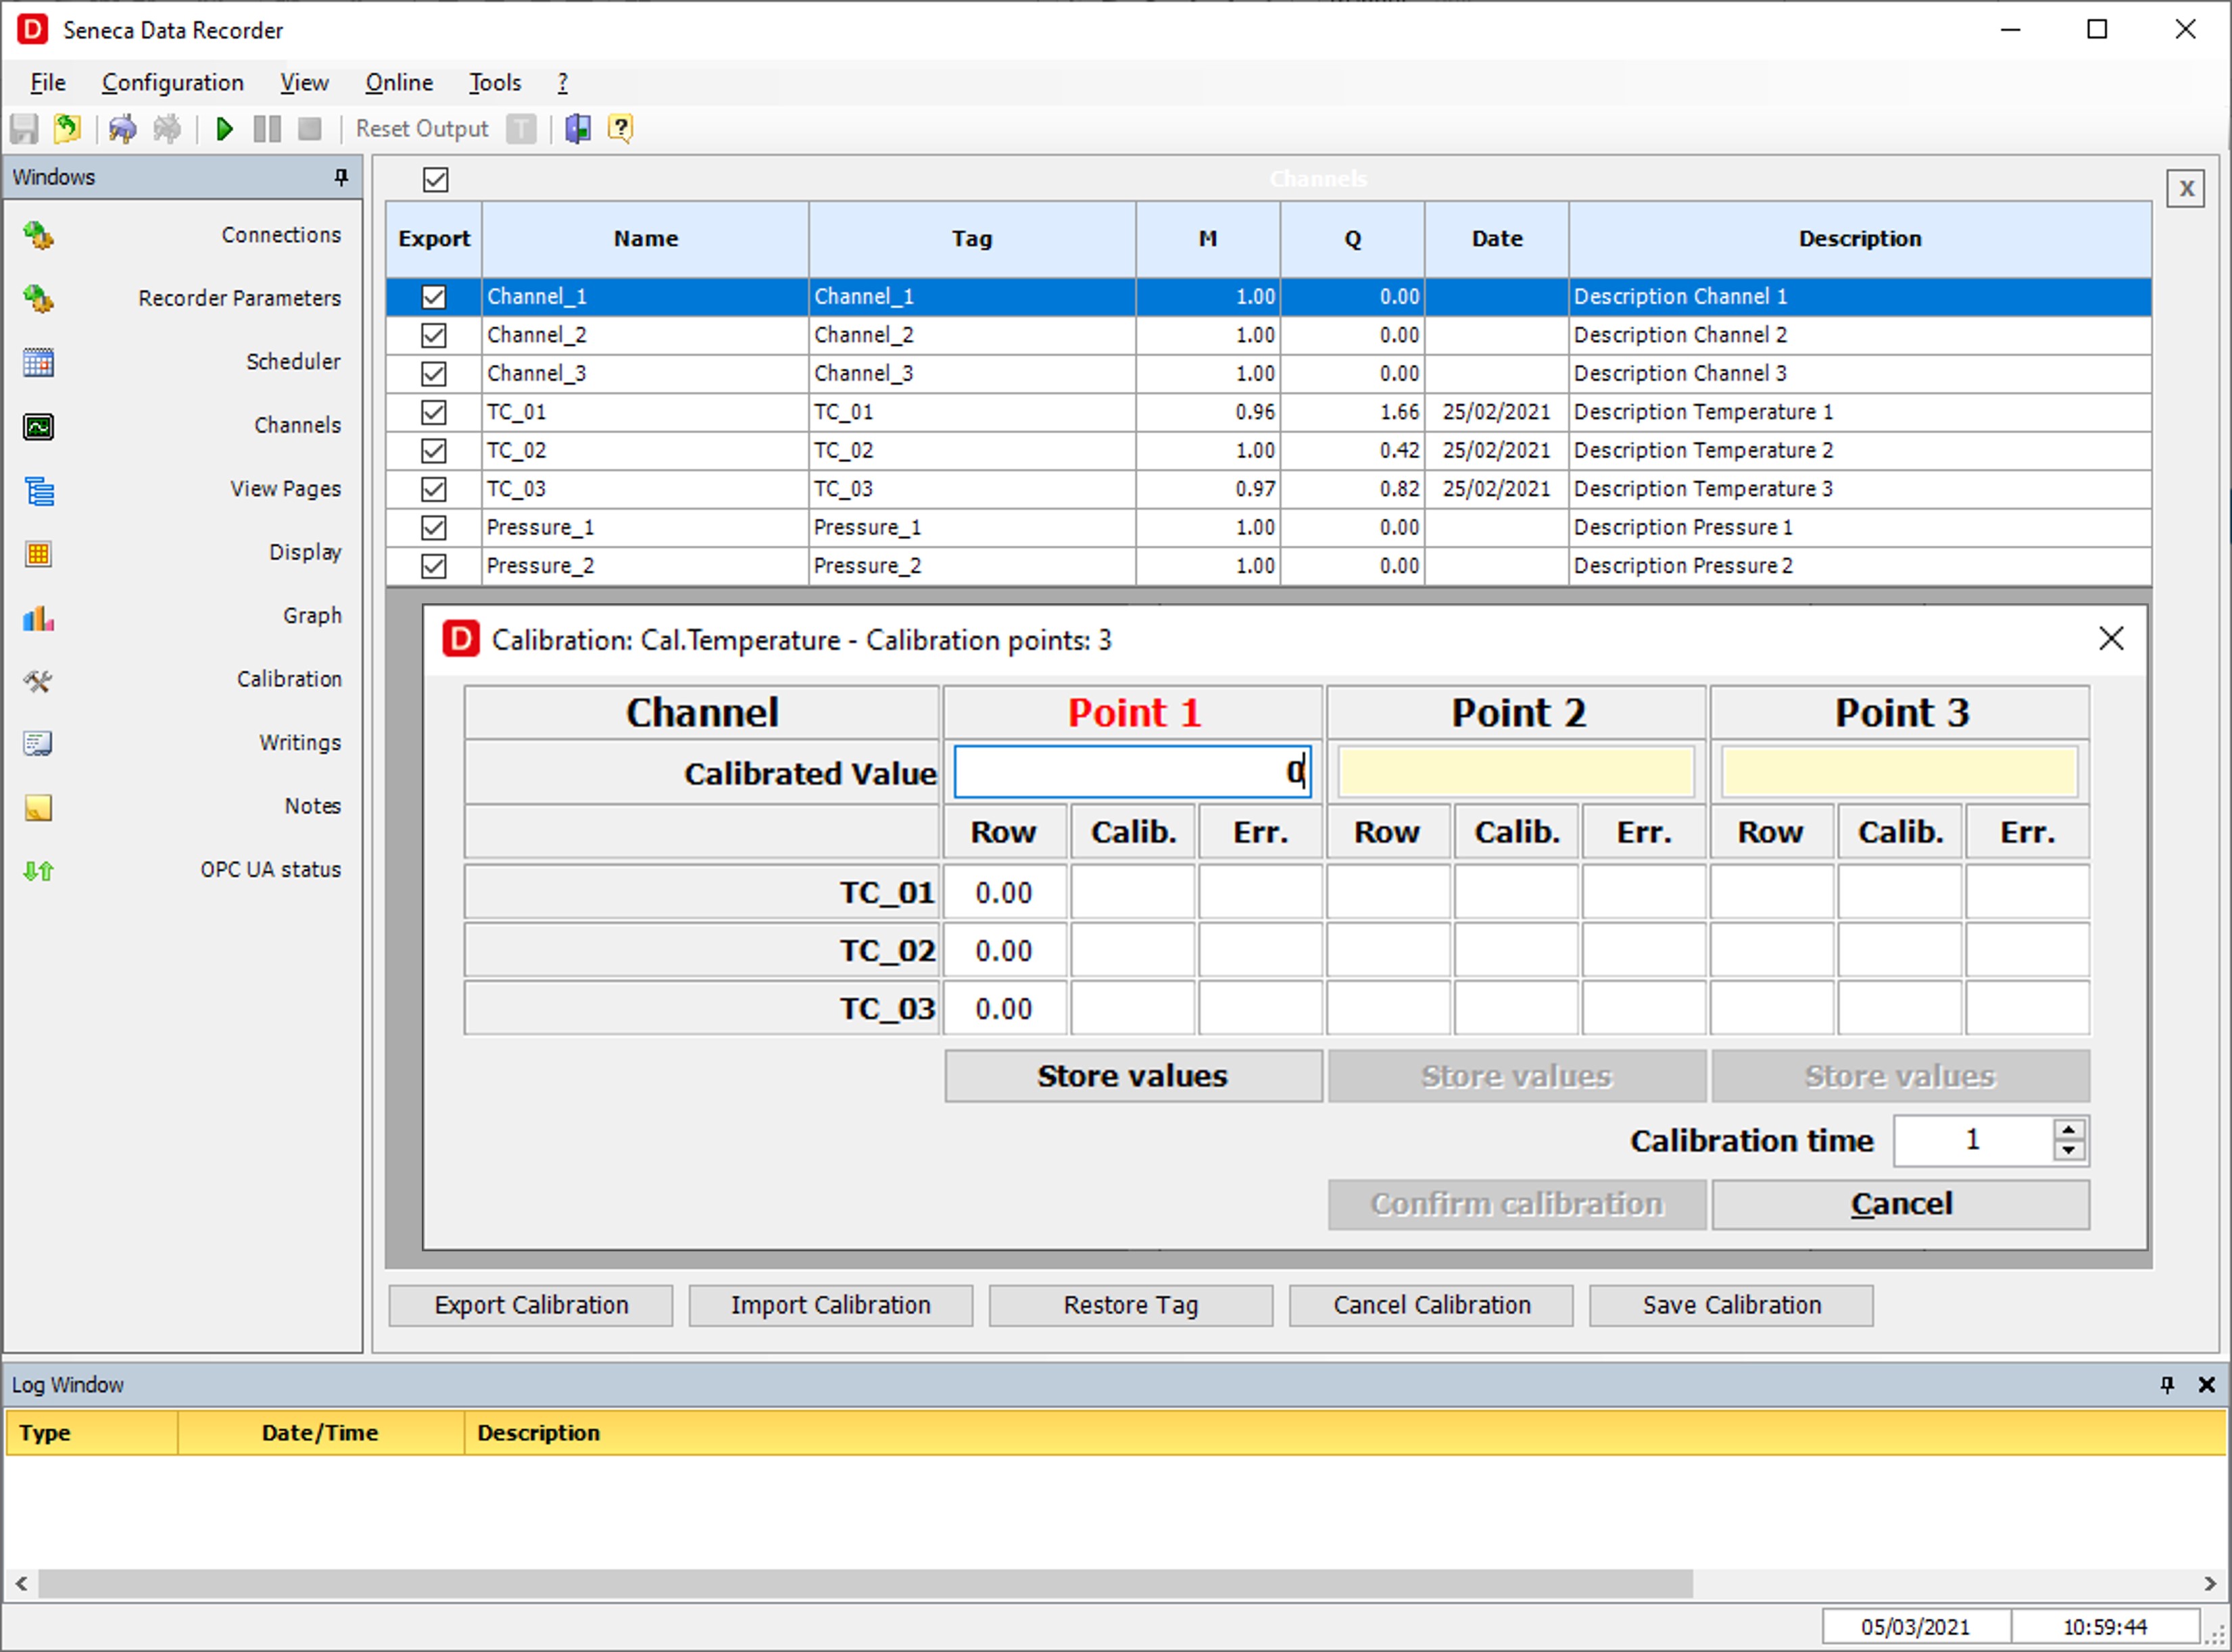This screenshot has height=1652, width=2232.
Task: Start recording with the green Play icon
Action: pos(224,129)
